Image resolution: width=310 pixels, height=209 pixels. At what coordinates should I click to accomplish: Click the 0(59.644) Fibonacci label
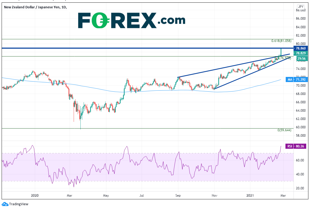(284, 130)
